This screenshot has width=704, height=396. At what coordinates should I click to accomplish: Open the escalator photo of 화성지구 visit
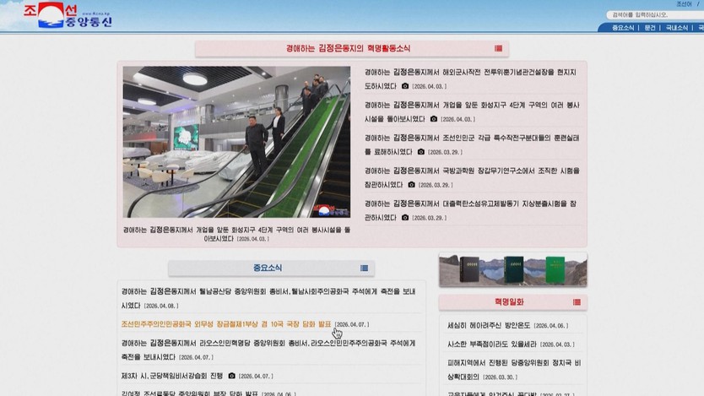[x=236, y=142]
